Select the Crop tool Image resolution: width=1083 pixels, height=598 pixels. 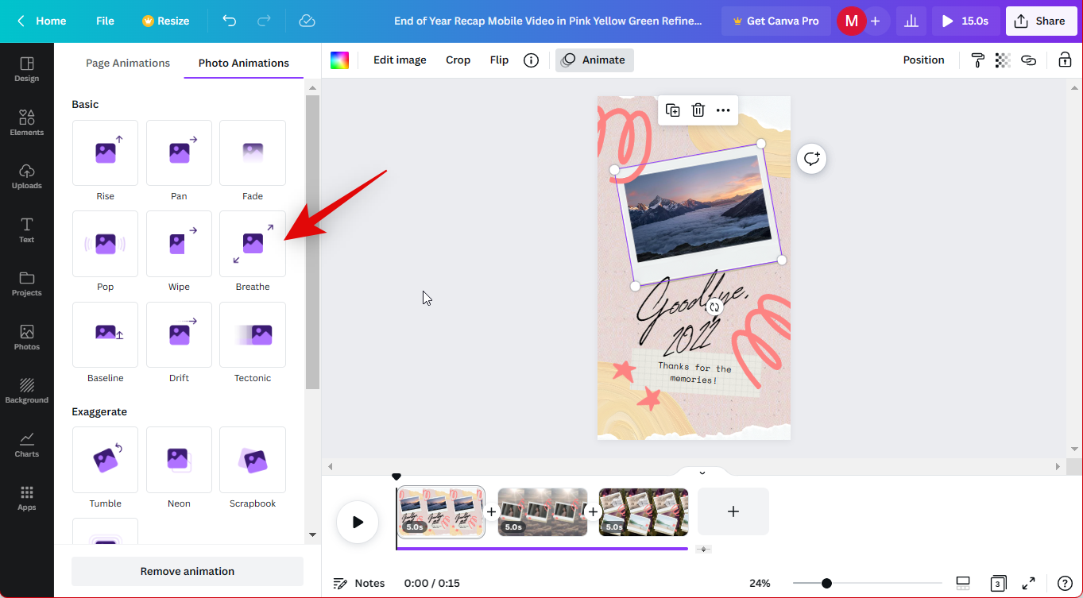[x=458, y=60]
